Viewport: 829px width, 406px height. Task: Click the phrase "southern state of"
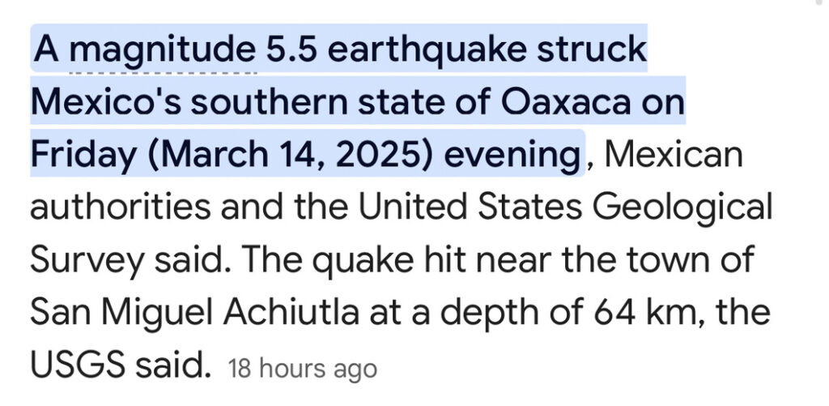pyautogui.click(x=342, y=102)
